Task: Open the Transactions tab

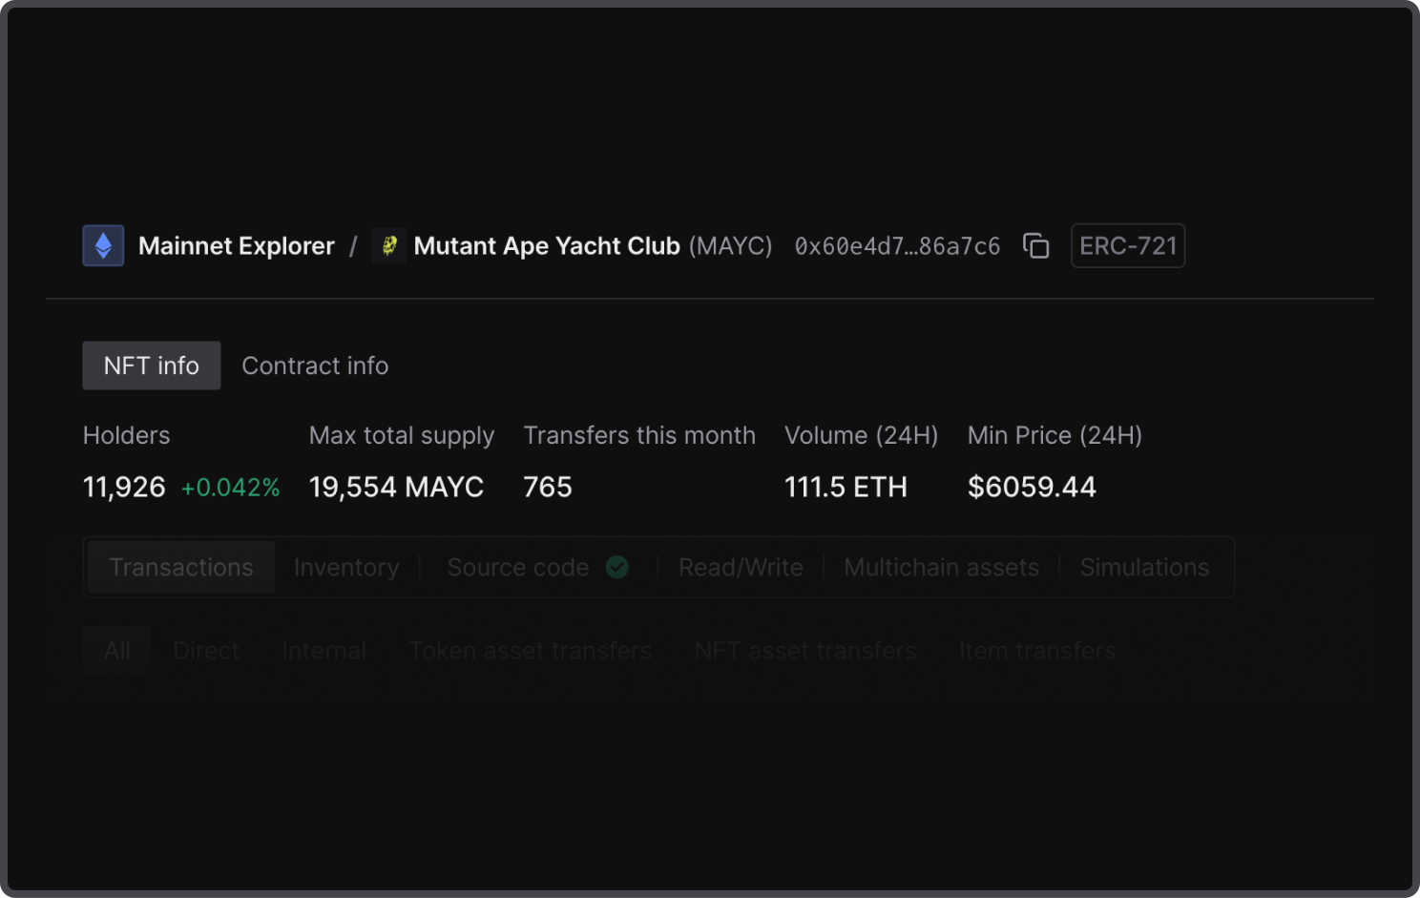Action: (181, 567)
